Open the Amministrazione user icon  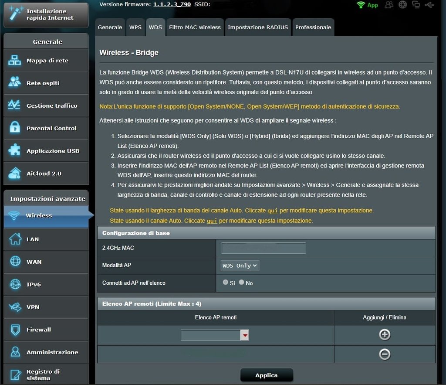[x=15, y=352]
